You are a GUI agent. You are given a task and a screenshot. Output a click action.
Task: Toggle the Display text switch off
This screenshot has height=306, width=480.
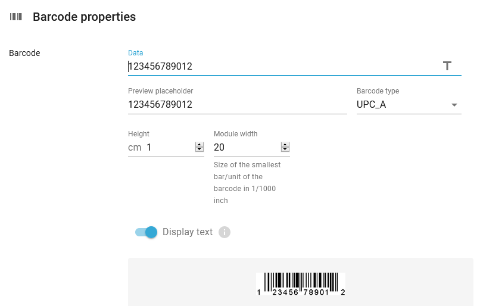pos(147,232)
